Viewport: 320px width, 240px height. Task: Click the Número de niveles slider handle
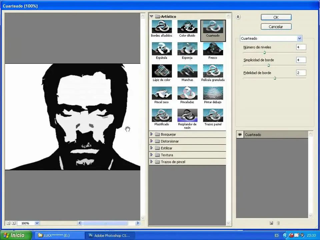point(264,53)
